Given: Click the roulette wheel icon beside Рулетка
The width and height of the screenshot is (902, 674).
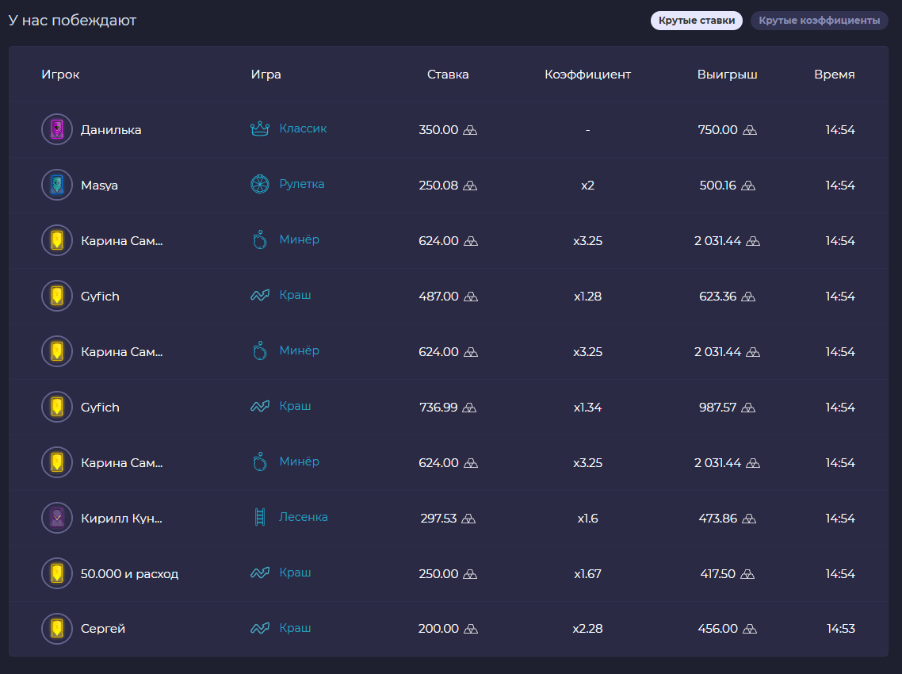Looking at the screenshot, I should tap(260, 185).
